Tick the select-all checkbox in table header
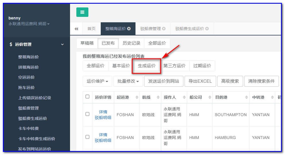This screenshot has width=285, height=155. coord(88,97)
